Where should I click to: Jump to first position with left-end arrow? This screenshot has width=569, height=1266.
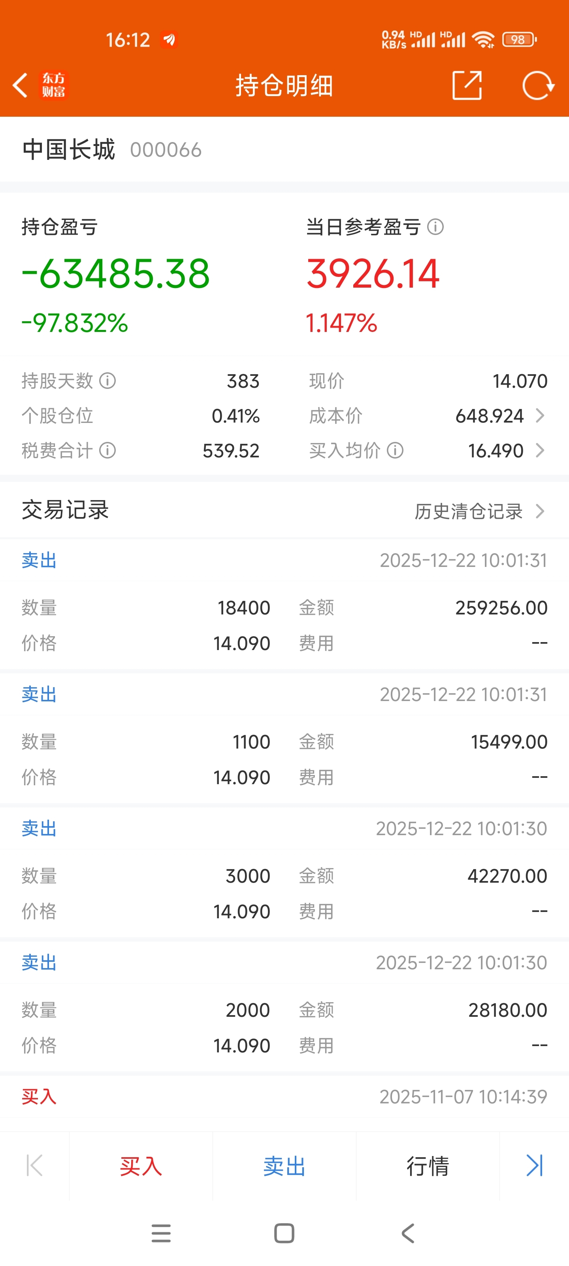pyautogui.click(x=34, y=1165)
